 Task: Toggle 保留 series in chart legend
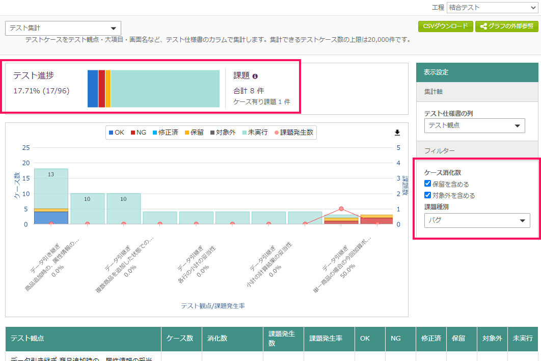pyautogui.click(x=194, y=132)
